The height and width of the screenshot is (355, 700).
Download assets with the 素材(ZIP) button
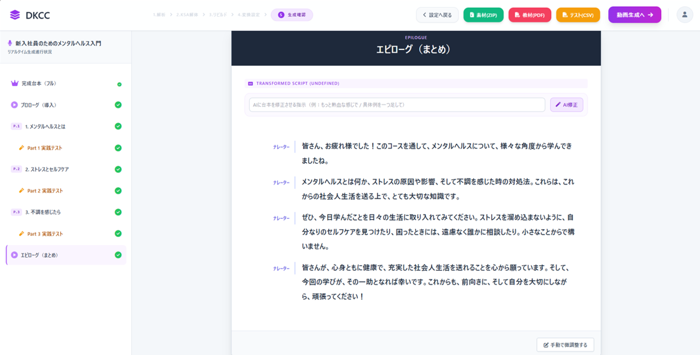coord(483,15)
